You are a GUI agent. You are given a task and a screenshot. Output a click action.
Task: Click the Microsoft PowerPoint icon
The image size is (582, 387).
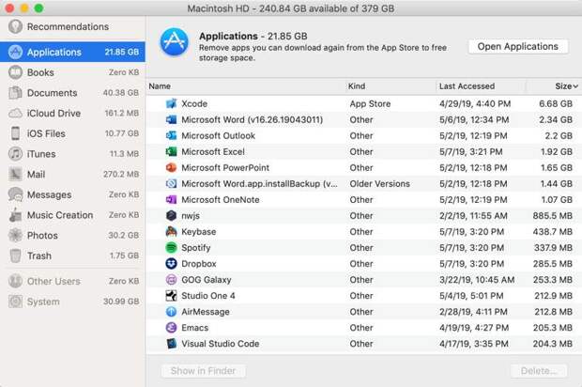point(171,167)
